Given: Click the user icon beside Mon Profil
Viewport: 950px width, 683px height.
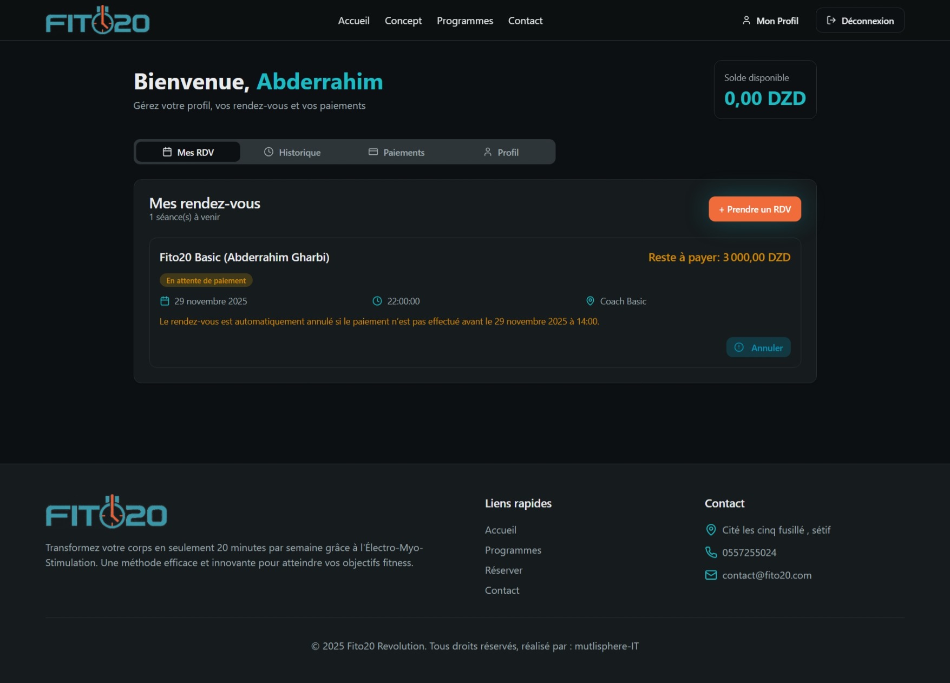Looking at the screenshot, I should [x=746, y=21].
